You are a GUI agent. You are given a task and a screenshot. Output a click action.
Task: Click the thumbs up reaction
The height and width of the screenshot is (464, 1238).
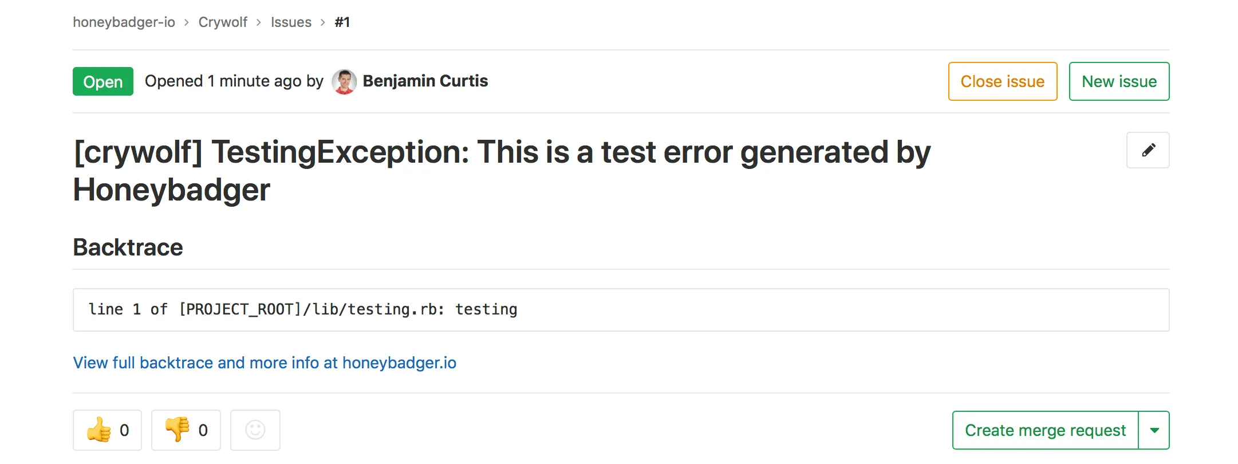pos(98,430)
